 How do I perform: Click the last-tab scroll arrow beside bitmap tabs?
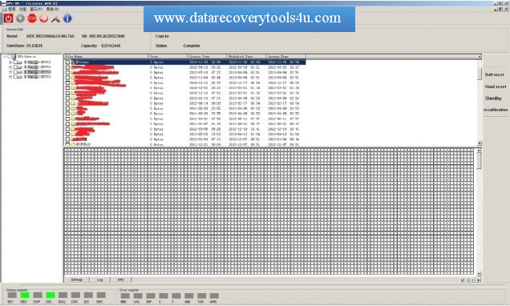[x=479, y=280]
